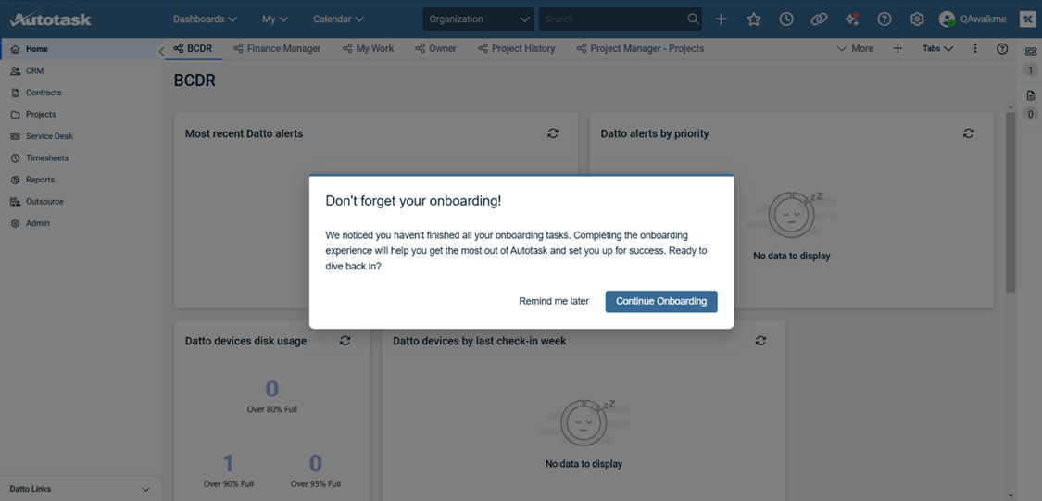Expand the More tabs dropdown

coord(855,48)
